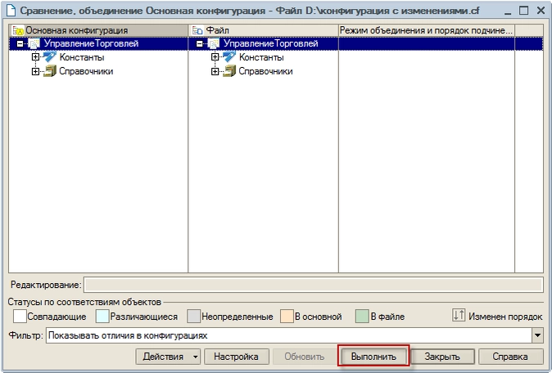Click the Справочники icon in the Файл column
Image resolution: width=552 pixels, height=373 pixels.
pos(229,71)
